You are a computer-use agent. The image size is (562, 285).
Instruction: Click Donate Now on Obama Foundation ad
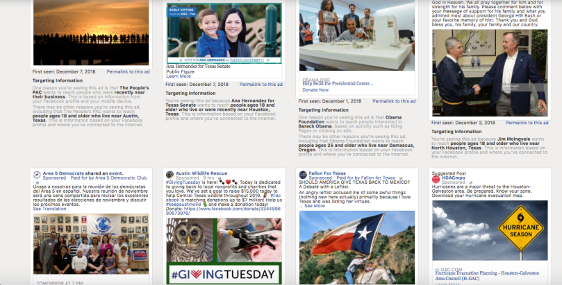pos(315,89)
